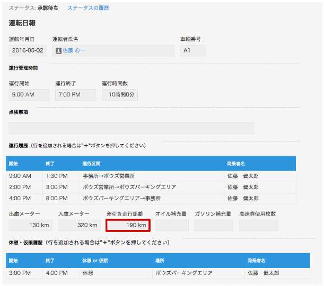The image size is (324, 286).
Task: Click the 休憩 or 仮眠 column header
Action: [95, 260]
